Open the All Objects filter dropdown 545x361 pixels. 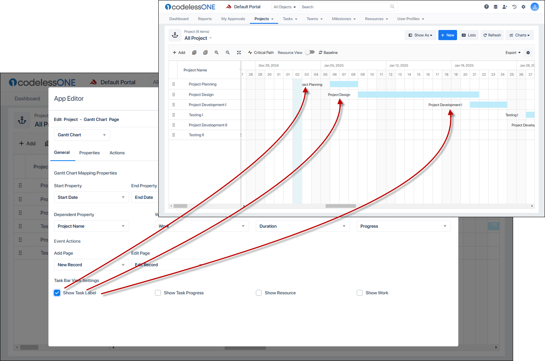[284, 7]
